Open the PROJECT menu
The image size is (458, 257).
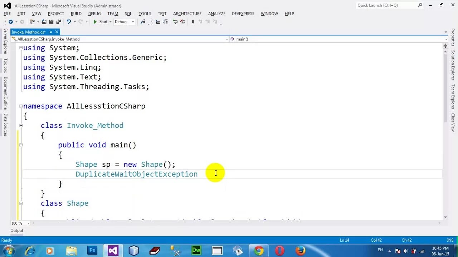[56, 14]
